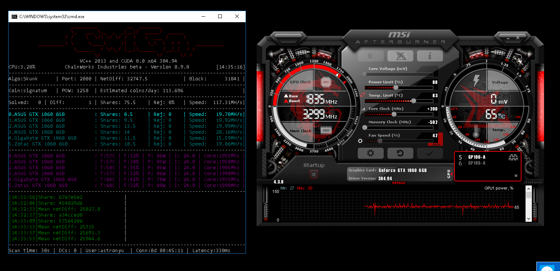Click the Coin:signatum text in cmd window
This screenshot has width=560, height=271.
click(27, 91)
